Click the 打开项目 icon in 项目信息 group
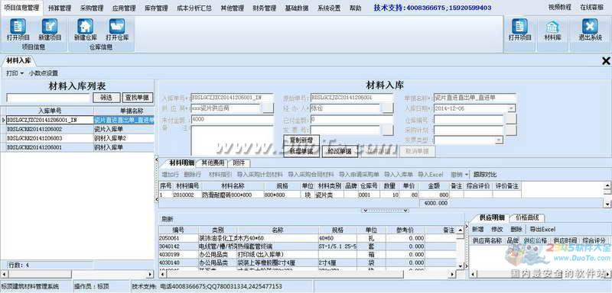This screenshot has height=293, width=612. [x=18, y=30]
